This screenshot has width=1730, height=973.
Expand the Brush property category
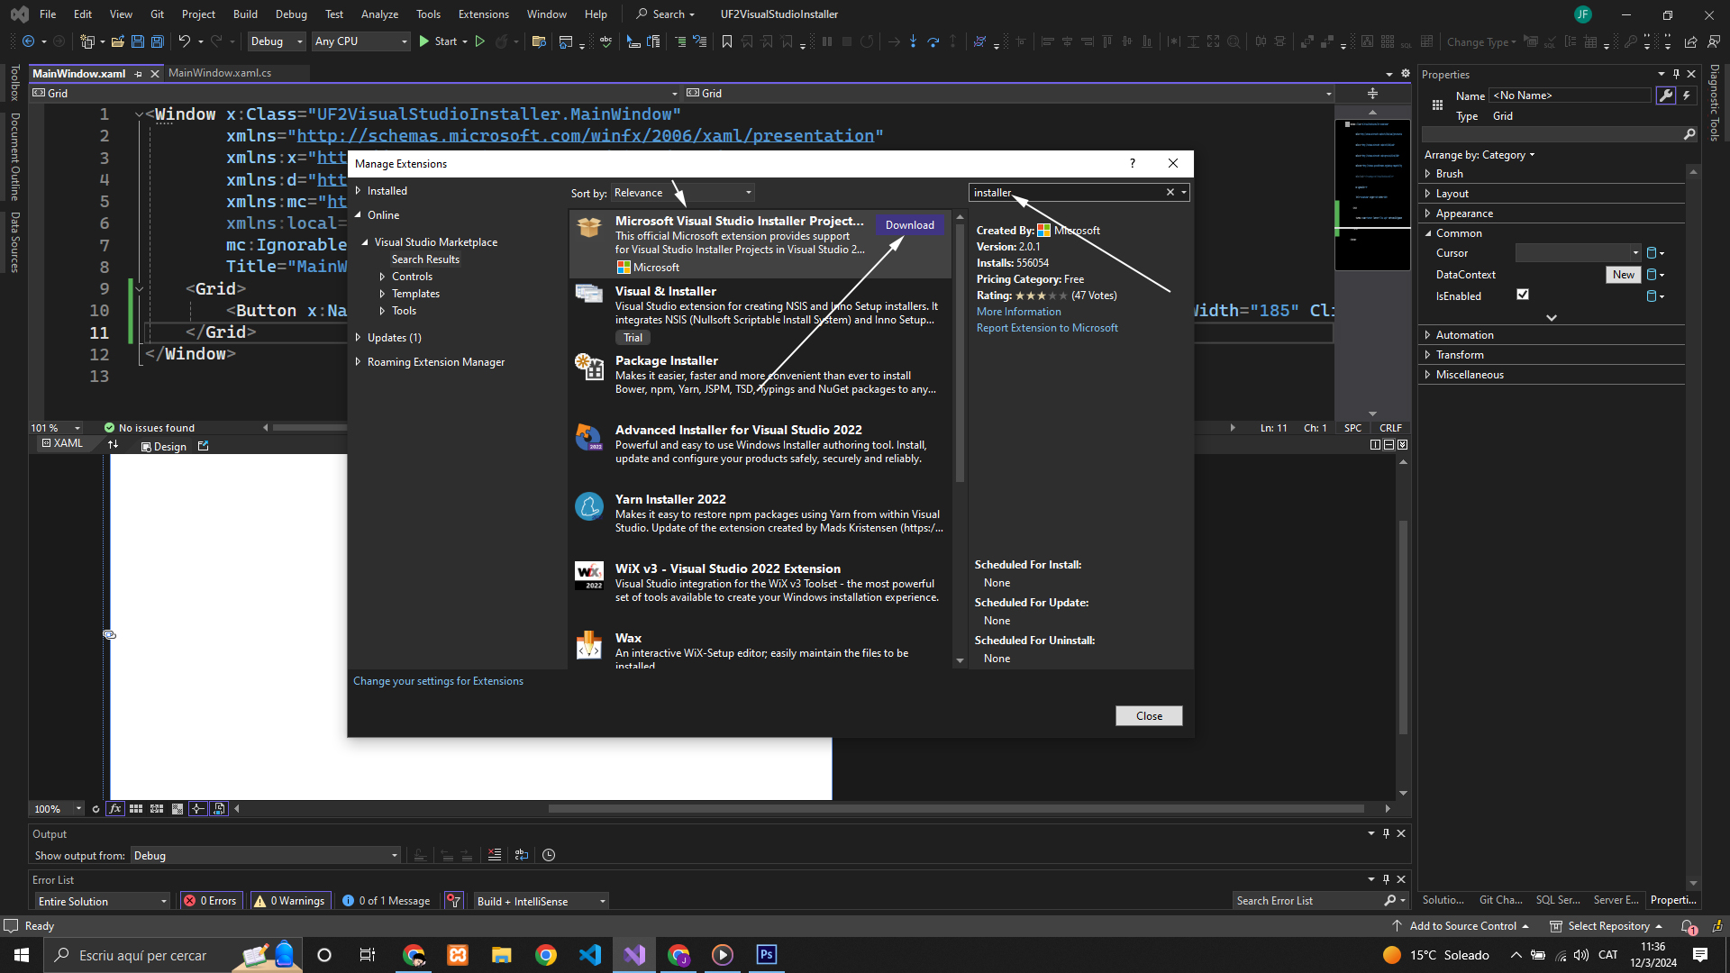[x=1428, y=174]
